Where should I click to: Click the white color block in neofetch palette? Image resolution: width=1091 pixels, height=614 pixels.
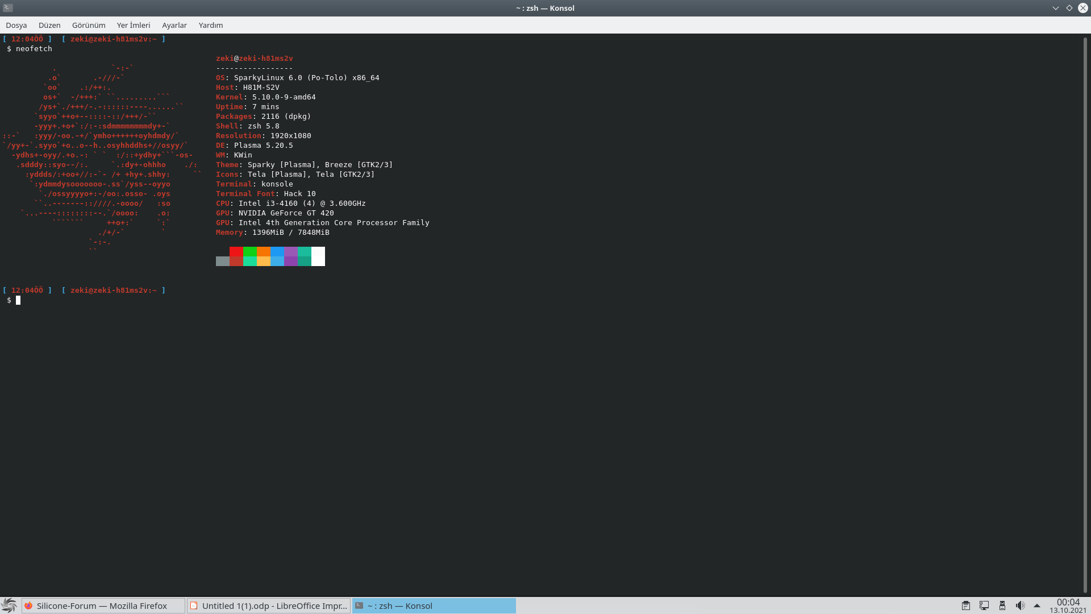318,256
